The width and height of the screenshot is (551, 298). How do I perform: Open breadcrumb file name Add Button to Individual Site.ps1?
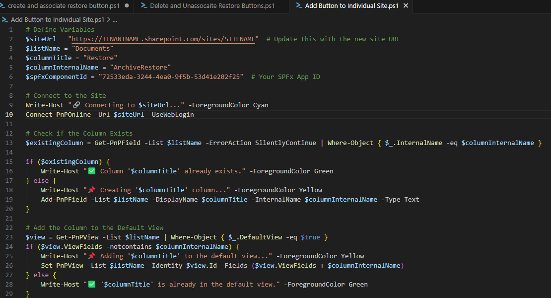click(58, 20)
